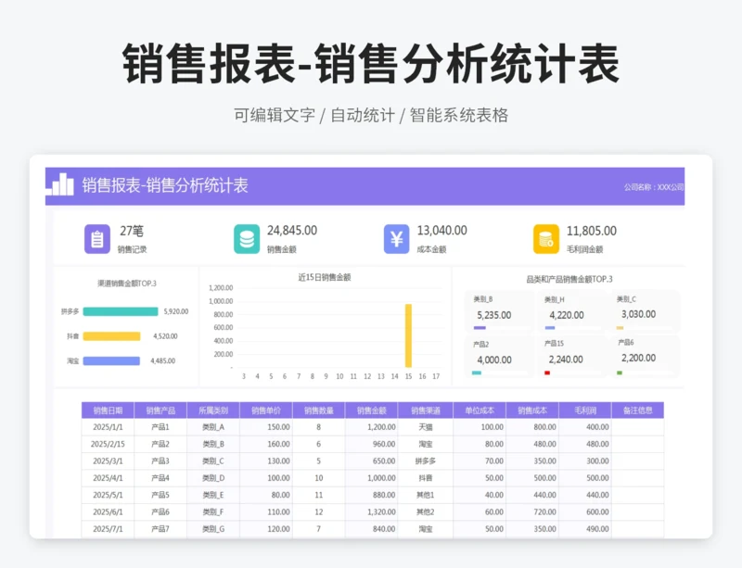Click the 产品6 card value 2,200.00

[638, 358]
